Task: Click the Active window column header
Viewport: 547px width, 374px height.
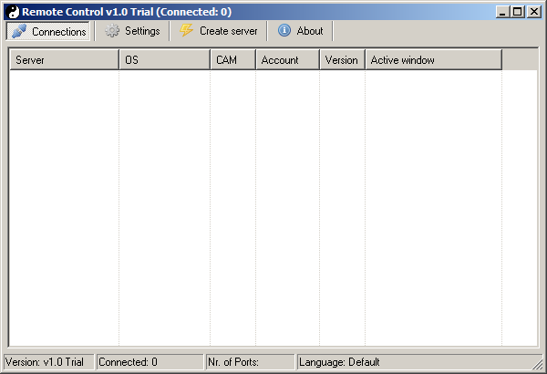Action: [433, 60]
